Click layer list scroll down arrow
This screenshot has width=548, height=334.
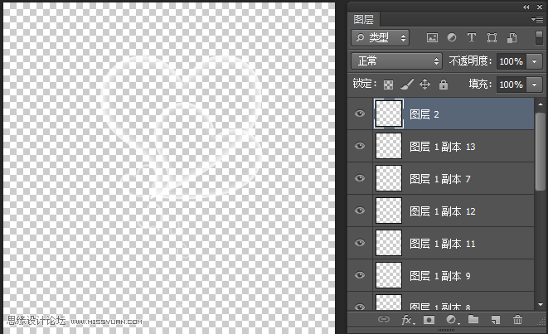coord(541,305)
